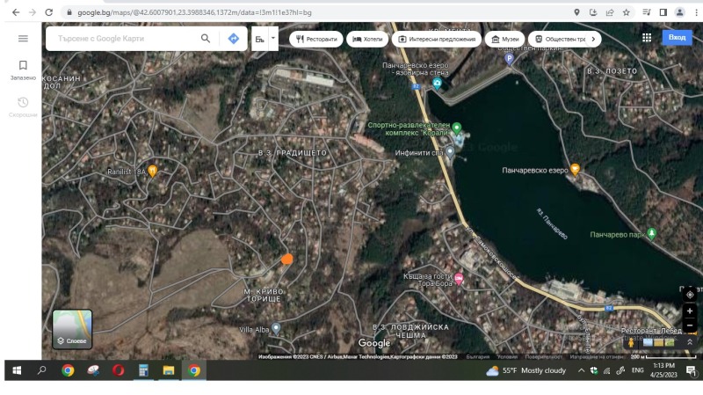Center map on my location

coord(689,294)
